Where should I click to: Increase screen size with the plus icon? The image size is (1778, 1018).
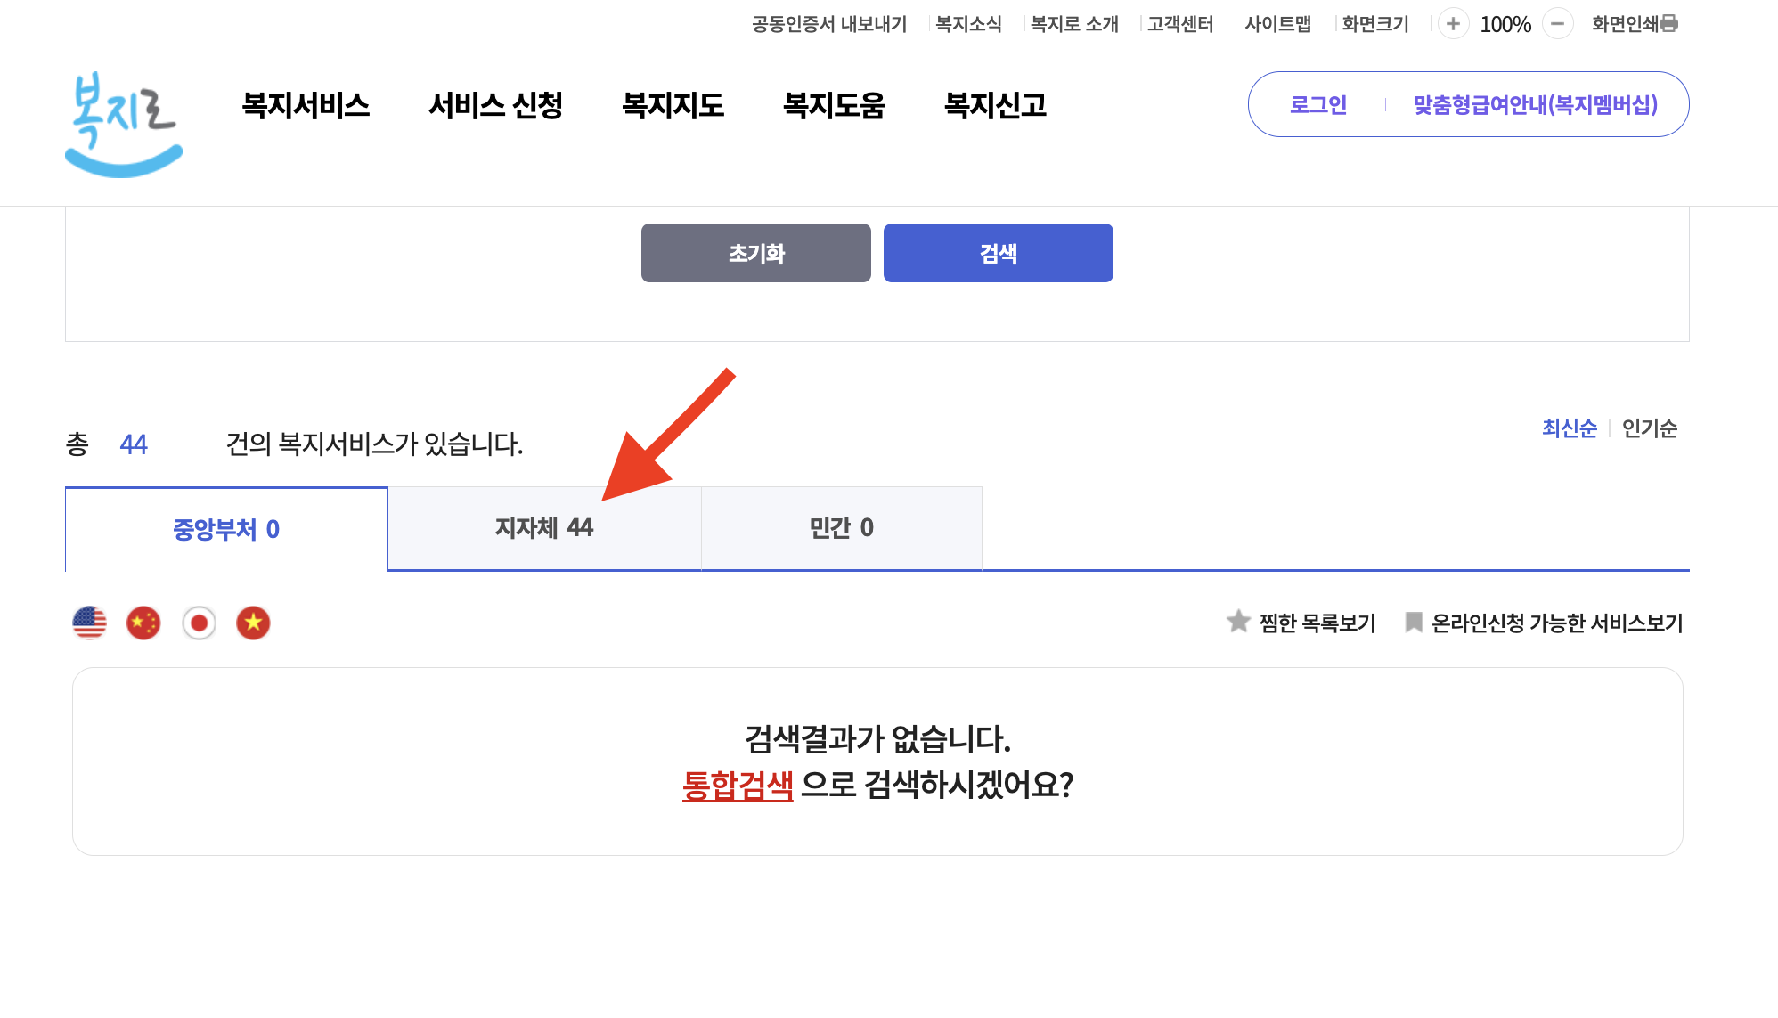[x=1453, y=24]
